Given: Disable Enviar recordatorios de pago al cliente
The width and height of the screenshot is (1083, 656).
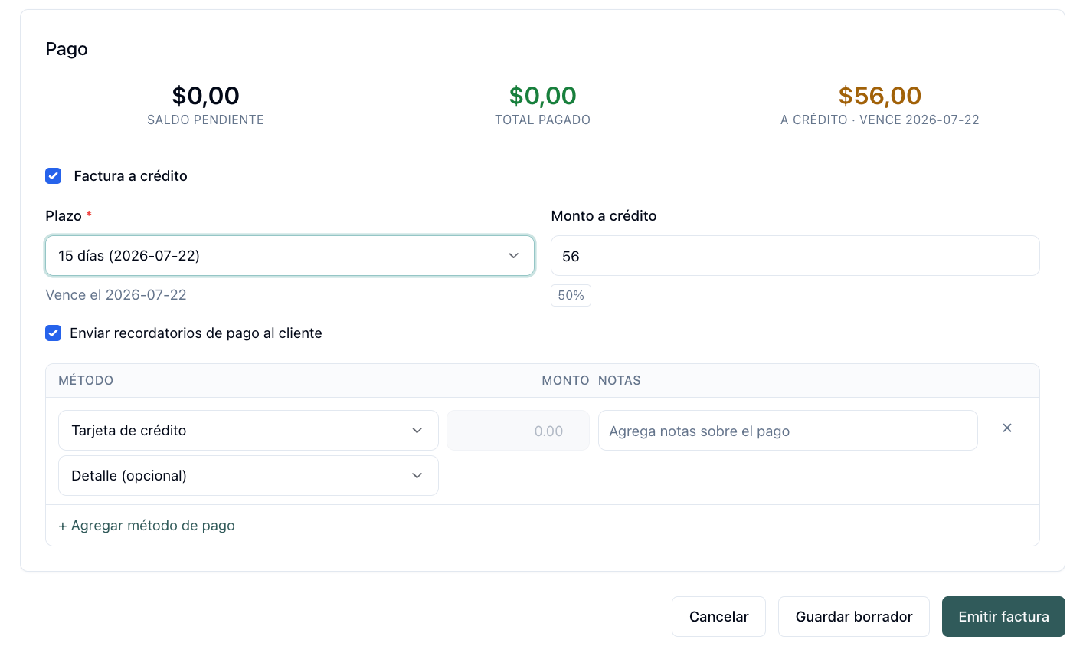Looking at the screenshot, I should click(54, 333).
